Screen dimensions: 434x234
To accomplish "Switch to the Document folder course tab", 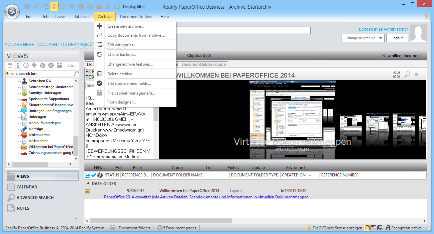I will click(203, 65).
